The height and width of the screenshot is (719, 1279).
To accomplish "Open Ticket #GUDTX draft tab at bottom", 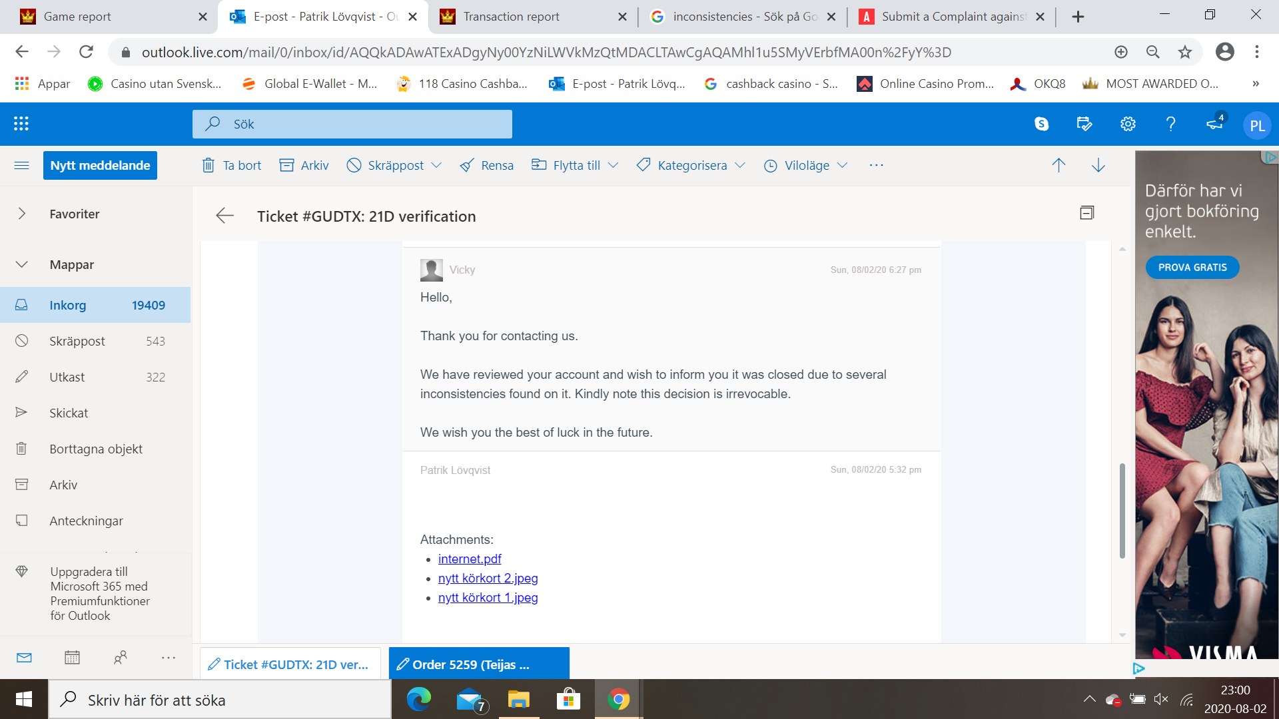I will pos(290,664).
